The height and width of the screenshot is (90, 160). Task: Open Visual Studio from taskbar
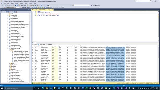coord(126,88)
